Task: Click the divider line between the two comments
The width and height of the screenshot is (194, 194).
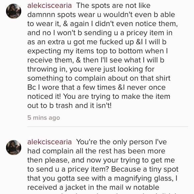Action: click(x=107, y=126)
